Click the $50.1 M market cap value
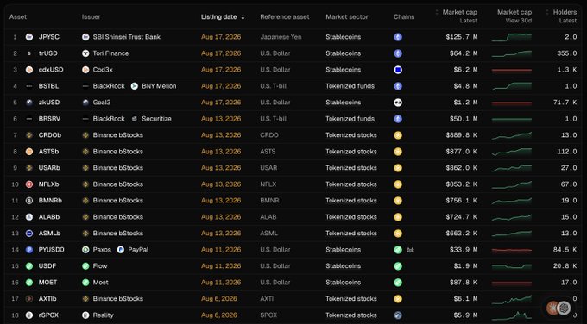587x324 pixels. tap(464, 119)
